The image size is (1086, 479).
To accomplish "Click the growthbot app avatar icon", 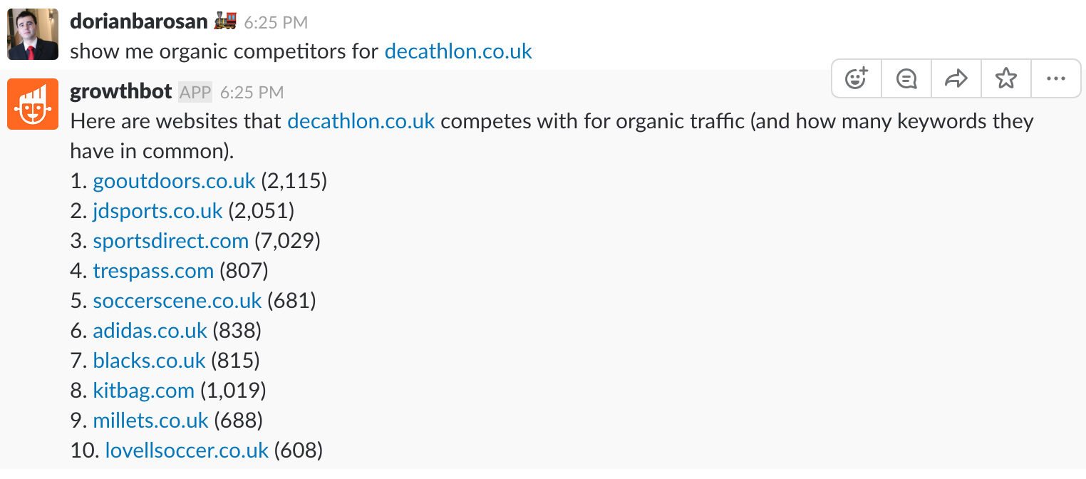I will click(x=33, y=104).
